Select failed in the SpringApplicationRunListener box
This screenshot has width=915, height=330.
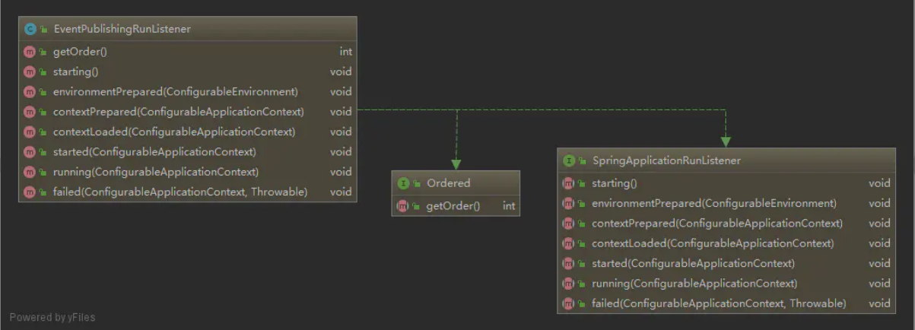(x=718, y=303)
